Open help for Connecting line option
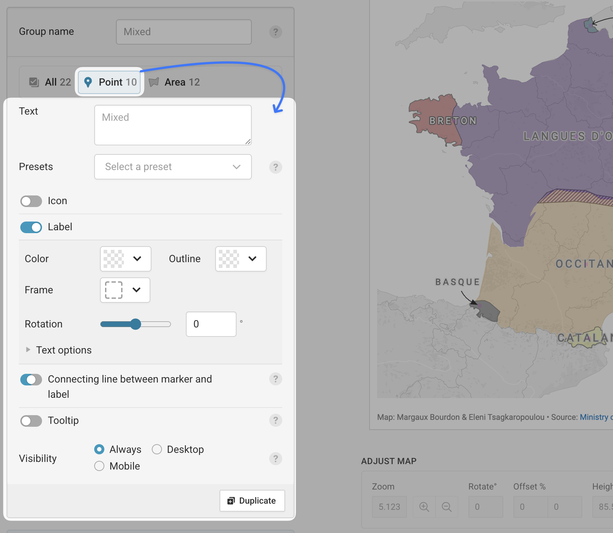 click(276, 379)
